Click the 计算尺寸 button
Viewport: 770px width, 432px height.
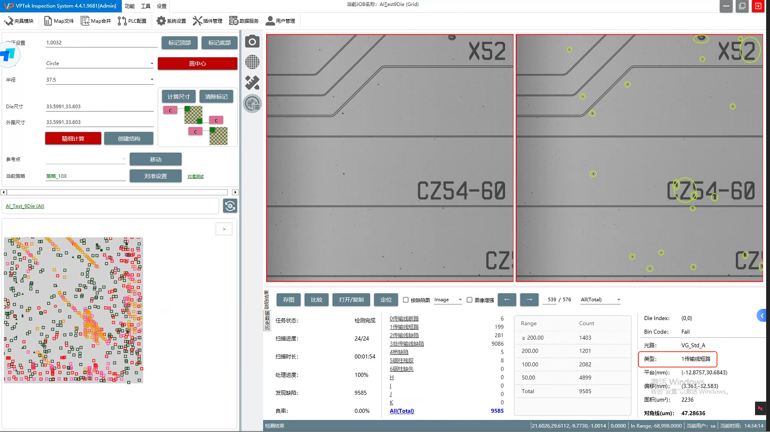pos(179,97)
